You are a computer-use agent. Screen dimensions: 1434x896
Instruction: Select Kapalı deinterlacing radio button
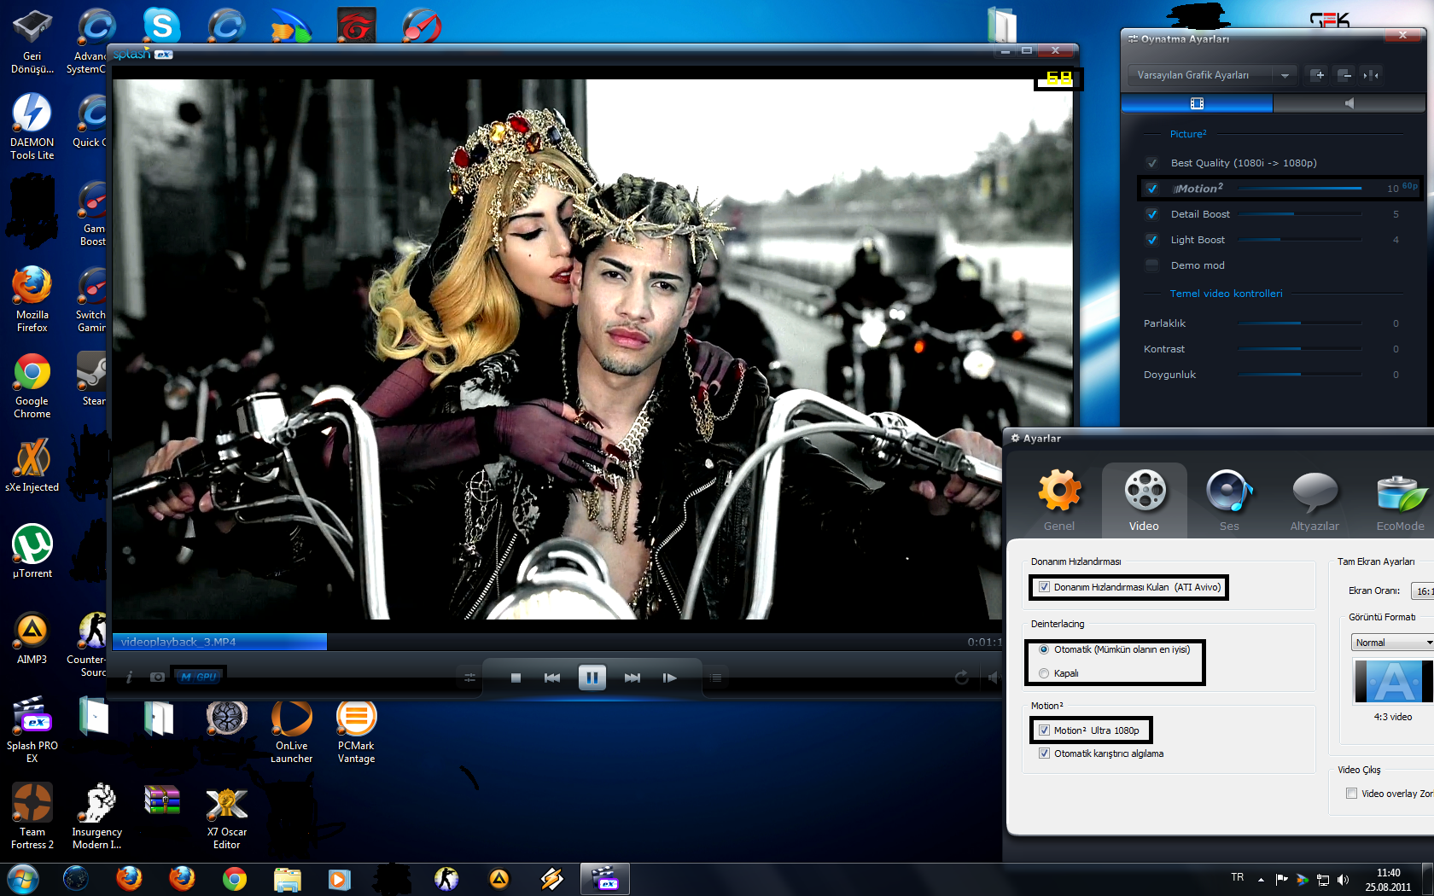point(1044,673)
